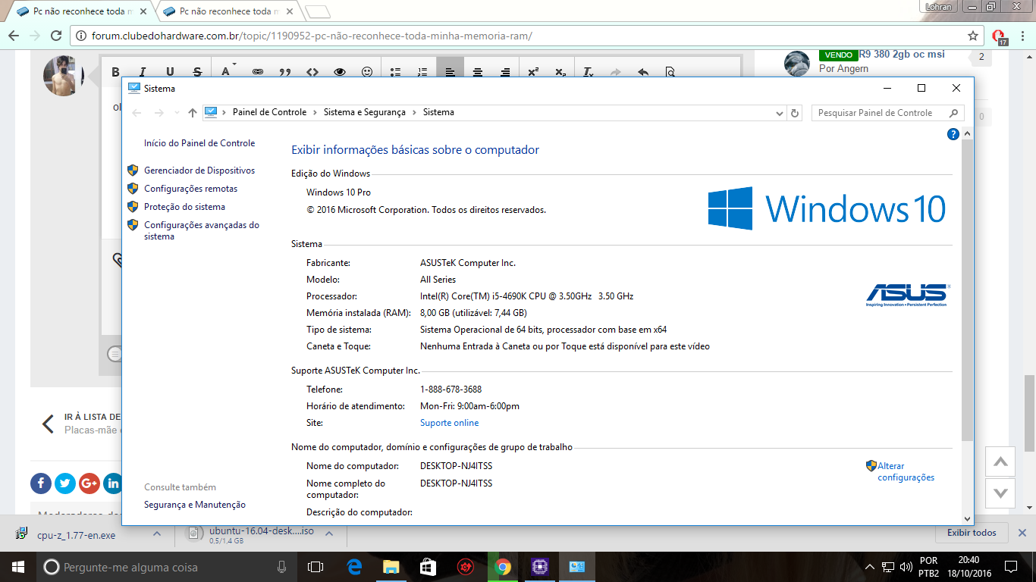Open the help icon in Sistema window
This screenshot has height=582, width=1036.
tap(953, 134)
